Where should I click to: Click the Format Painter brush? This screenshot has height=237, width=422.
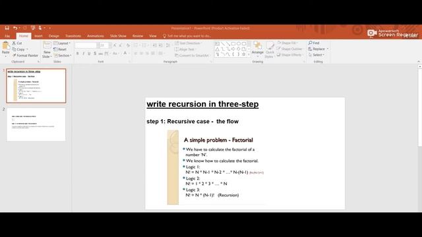pos(14,55)
